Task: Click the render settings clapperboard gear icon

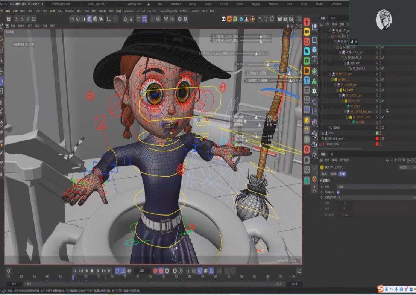Action: pos(291,19)
